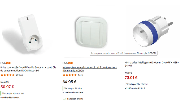Open the 1 avis reviews link
This screenshot has height=105, width=183.
(x=81, y=75)
